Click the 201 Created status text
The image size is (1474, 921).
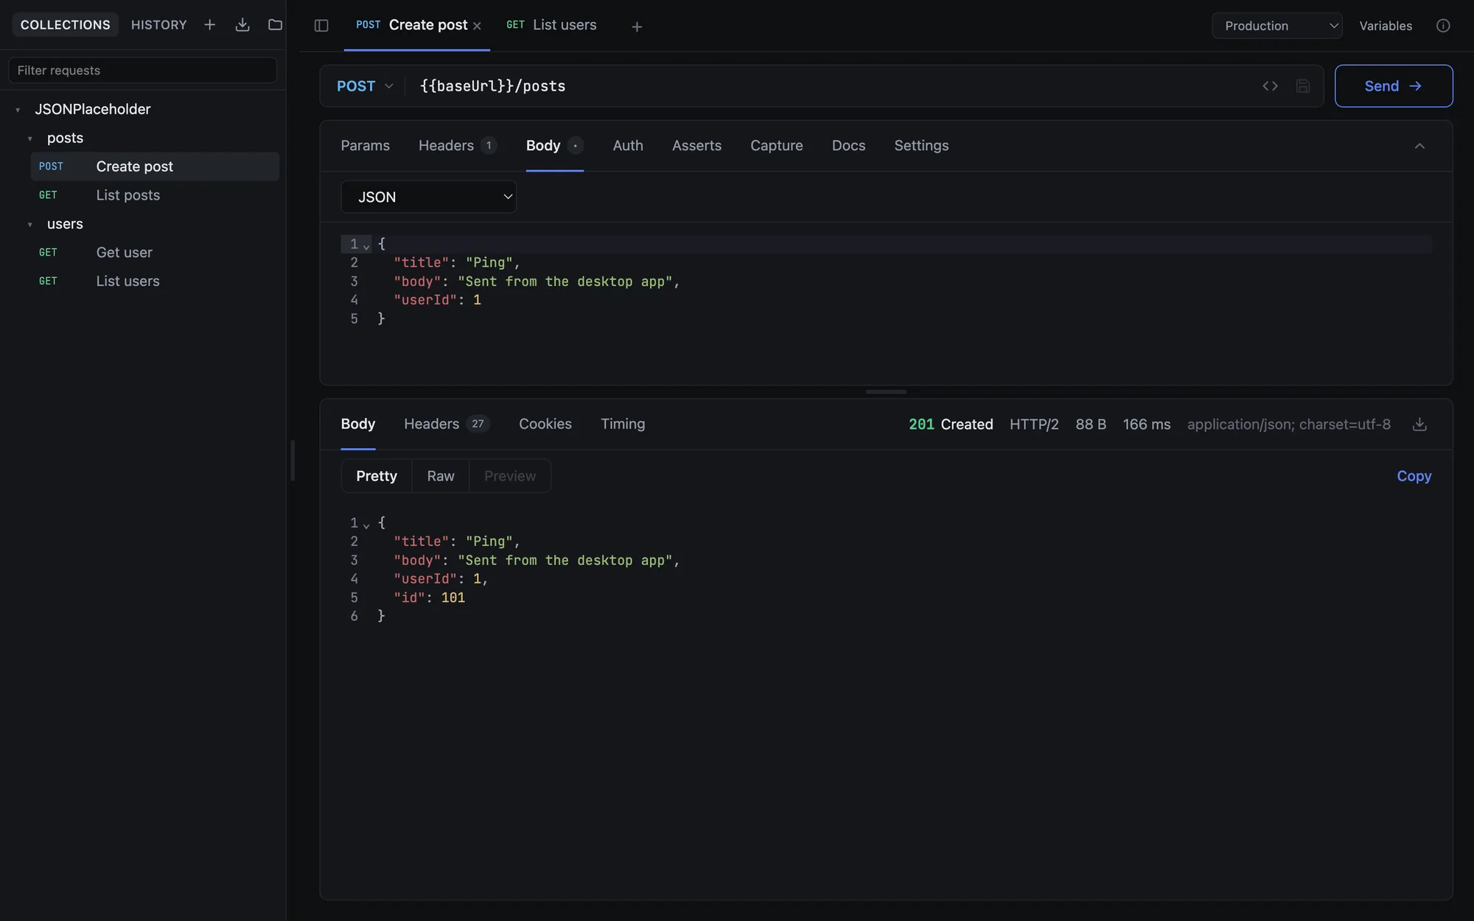pyautogui.click(x=951, y=424)
